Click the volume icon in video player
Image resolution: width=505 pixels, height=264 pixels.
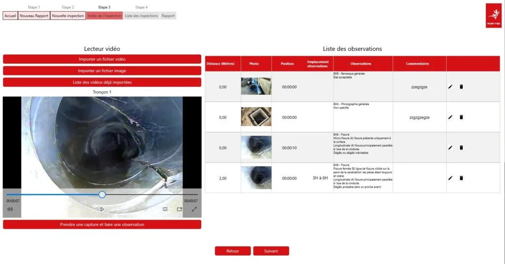point(10,209)
